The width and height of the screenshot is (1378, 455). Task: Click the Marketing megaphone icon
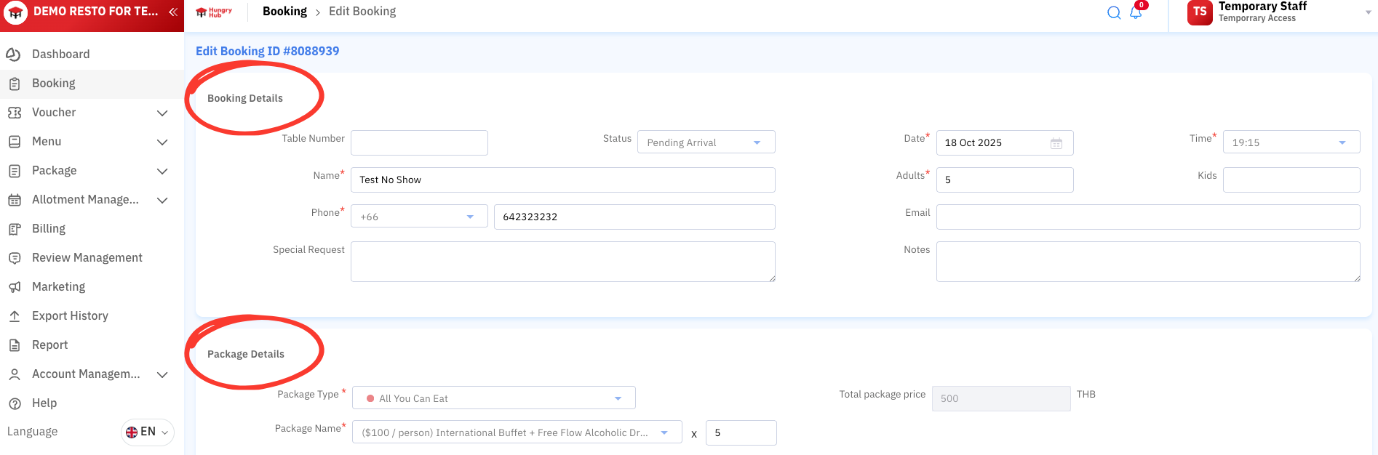tap(14, 287)
